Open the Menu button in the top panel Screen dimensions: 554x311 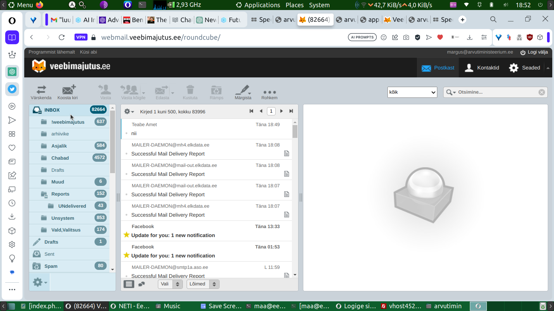21,5
